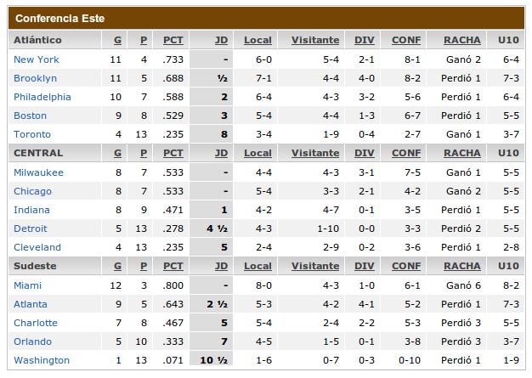Viewport: 532px width, 378px height.
Task: Open the Brooklyn team link
Action: [x=36, y=78]
